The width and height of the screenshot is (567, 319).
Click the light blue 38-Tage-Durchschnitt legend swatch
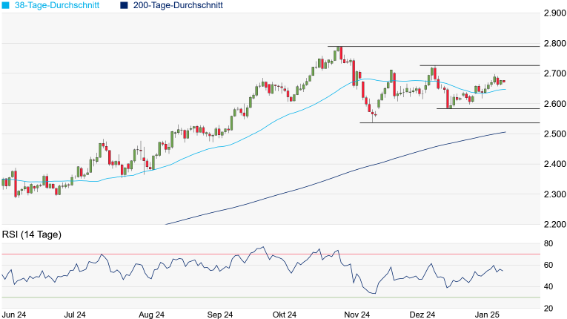[6, 5]
